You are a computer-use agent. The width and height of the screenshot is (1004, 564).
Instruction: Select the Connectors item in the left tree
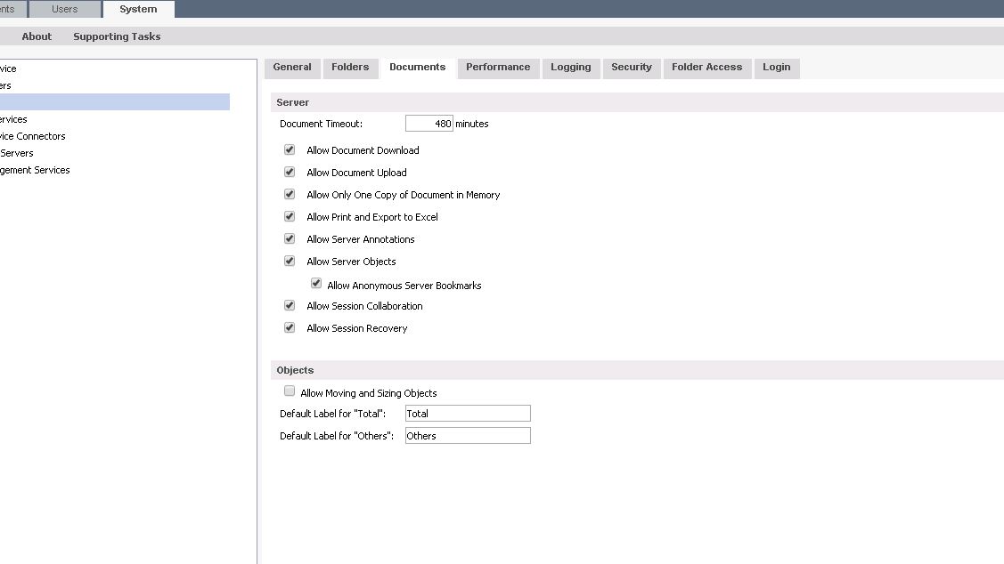pos(36,136)
